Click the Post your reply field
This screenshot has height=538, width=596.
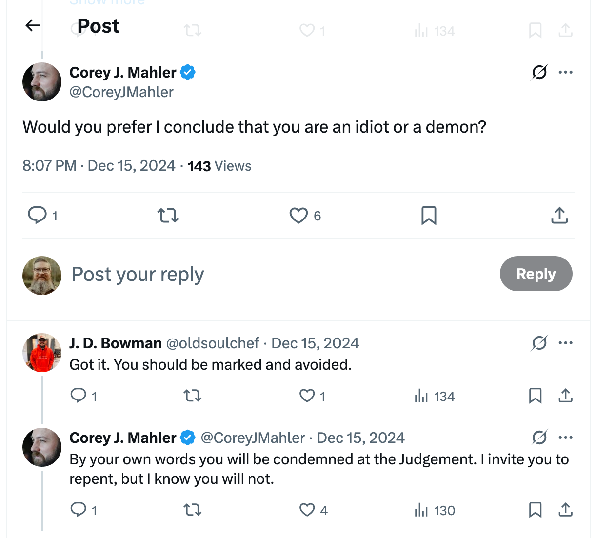(x=138, y=274)
